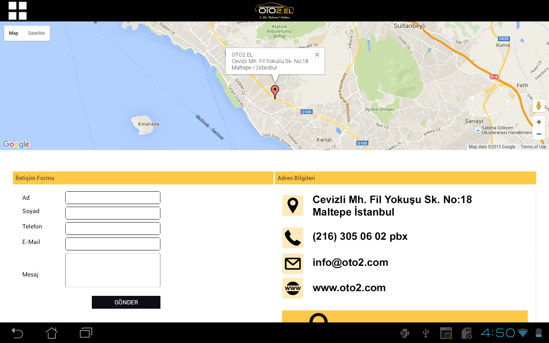
Task: Click the Aydos Ormanı label on map
Action: pyautogui.click(x=380, y=109)
